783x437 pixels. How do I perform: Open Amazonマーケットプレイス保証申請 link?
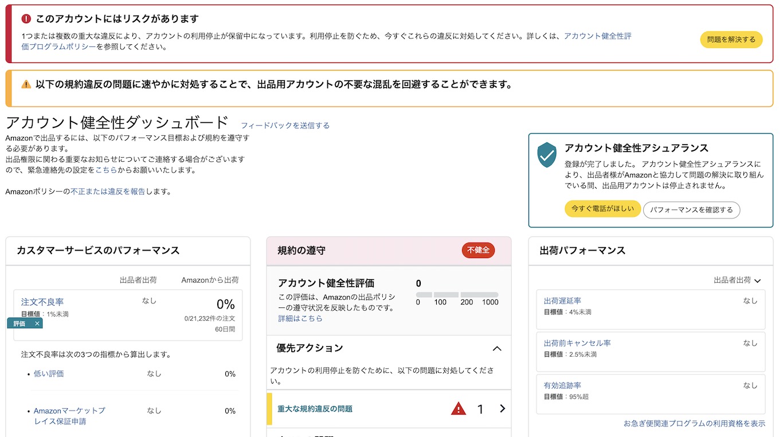coord(69,416)
